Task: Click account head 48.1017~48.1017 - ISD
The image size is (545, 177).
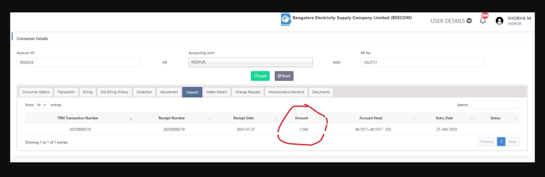Action: pyautogui.click(x=373, y=130)
